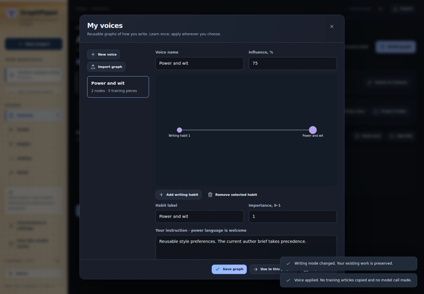This screenshot has width=424, height=294.
Task: Click the "My voices" dialog heading
Action: pos(105,26)
